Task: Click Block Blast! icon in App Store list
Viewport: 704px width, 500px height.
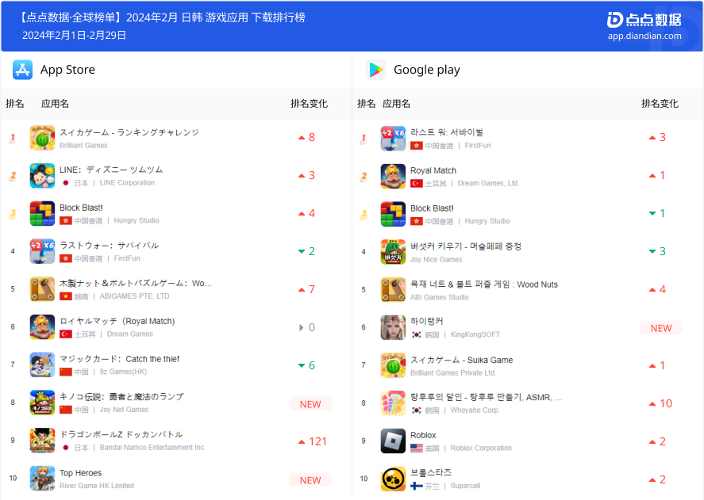Action: (x=42, y=213)
